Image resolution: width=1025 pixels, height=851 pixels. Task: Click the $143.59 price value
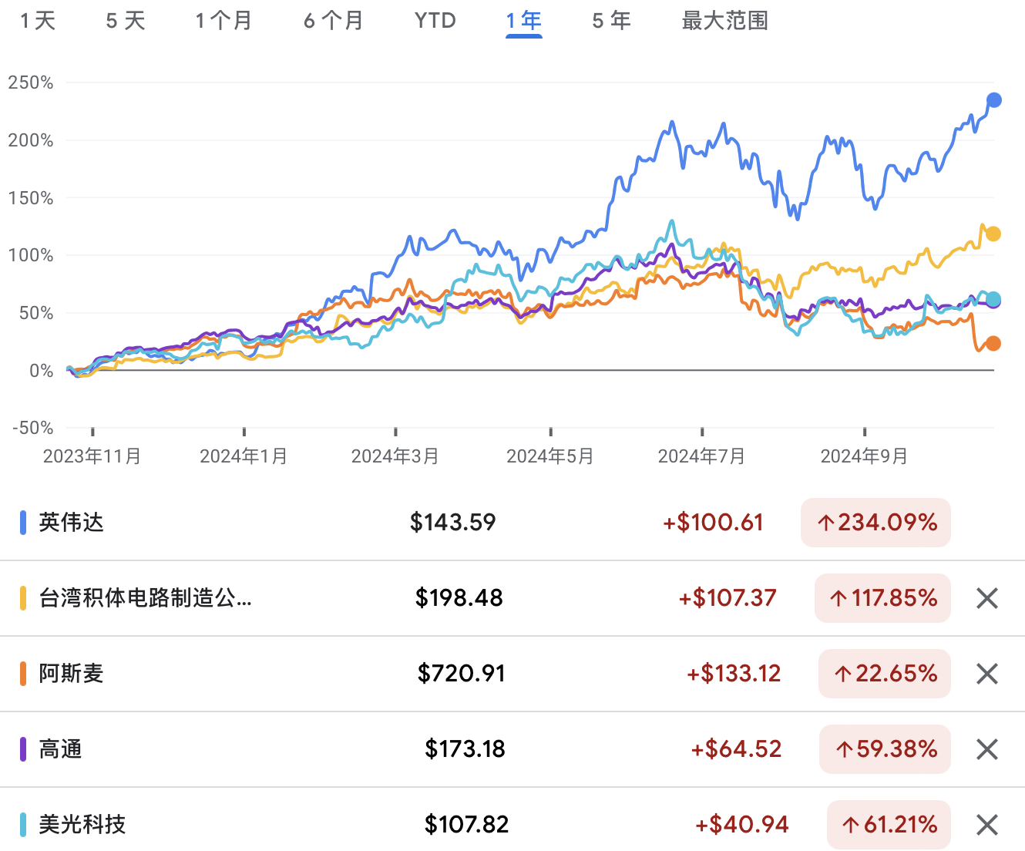click(453, 523)
